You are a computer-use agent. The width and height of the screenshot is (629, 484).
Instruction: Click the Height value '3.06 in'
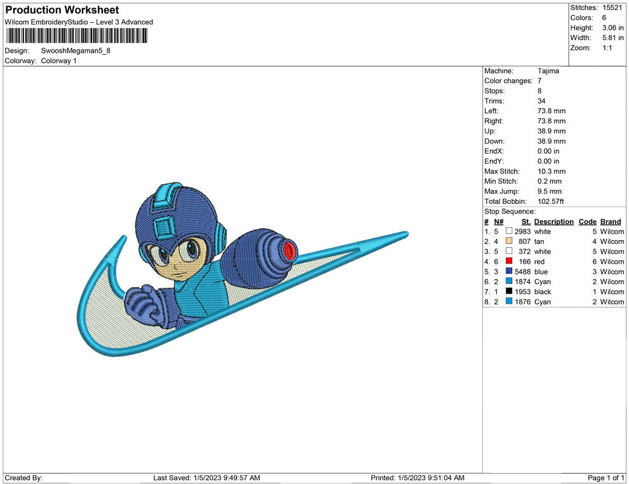pos(613,28)
